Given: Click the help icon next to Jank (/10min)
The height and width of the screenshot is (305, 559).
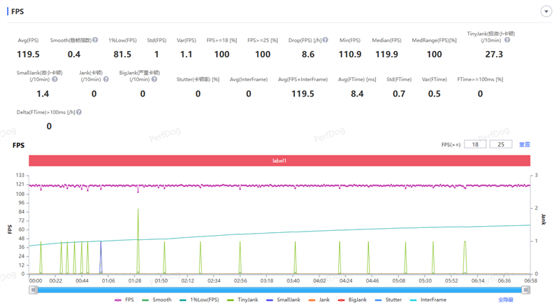Looking at the screenshot, I should 104,79.
